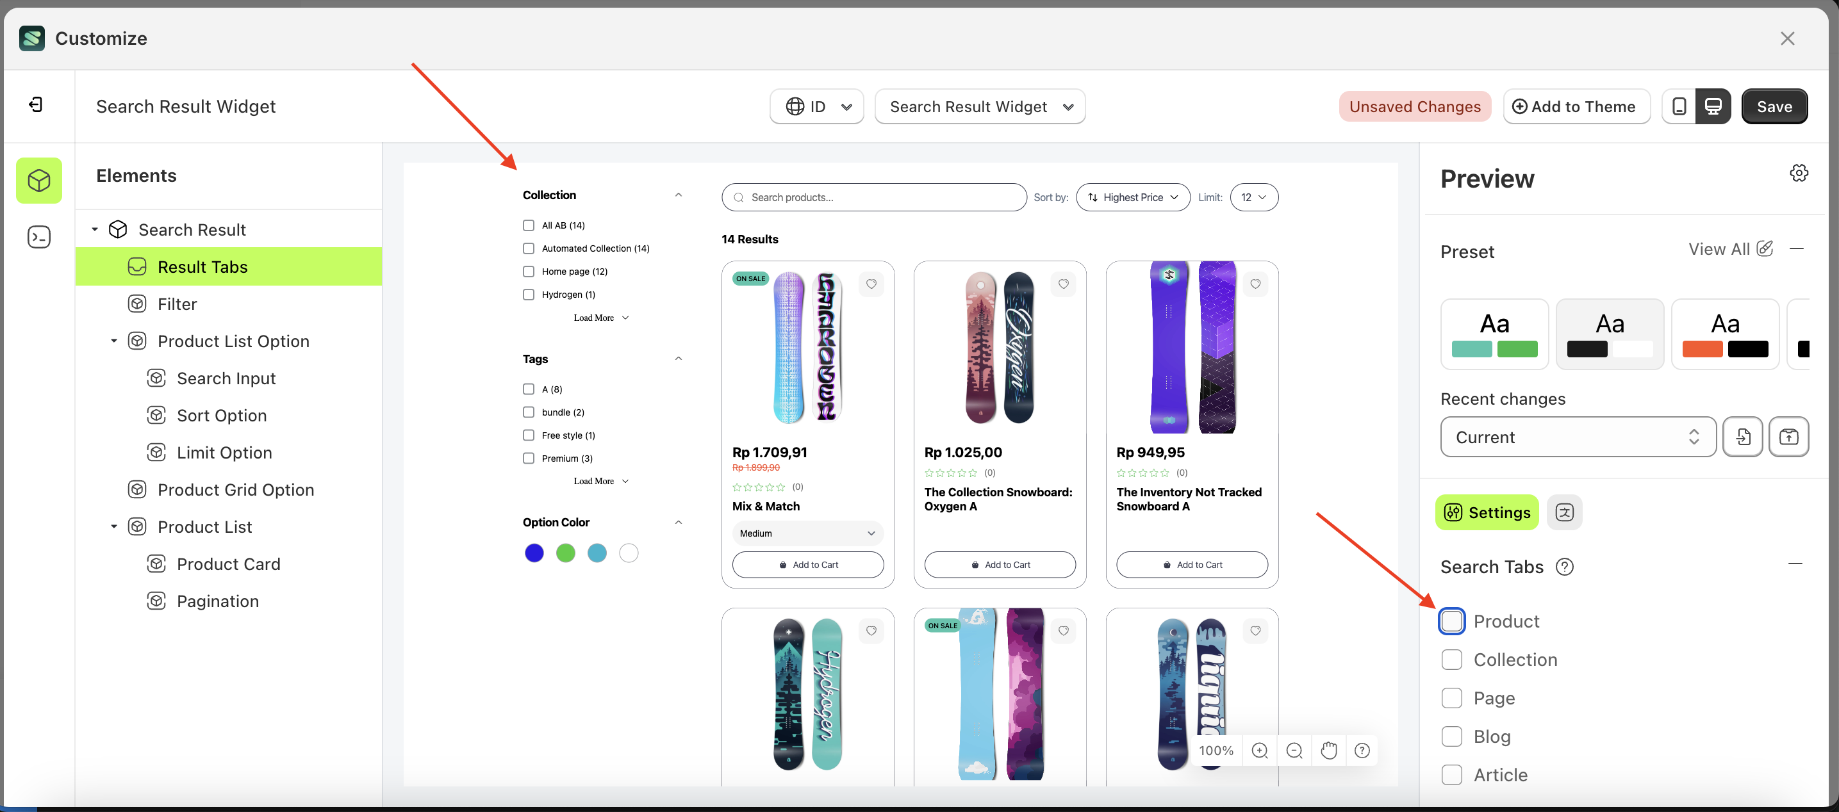Viewport: 1839px width, 812px height.
Task: Click the Add to Theme button
Action: pos(1577,106)
